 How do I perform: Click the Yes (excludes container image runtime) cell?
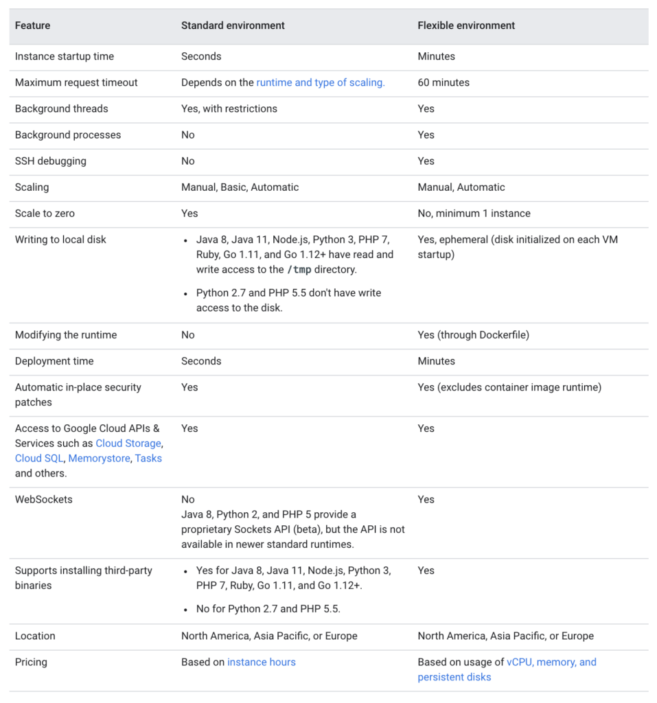pyautogui.click(x=509, y=387)
